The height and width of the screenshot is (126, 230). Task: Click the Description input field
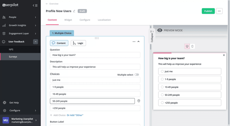pos(95,67)
